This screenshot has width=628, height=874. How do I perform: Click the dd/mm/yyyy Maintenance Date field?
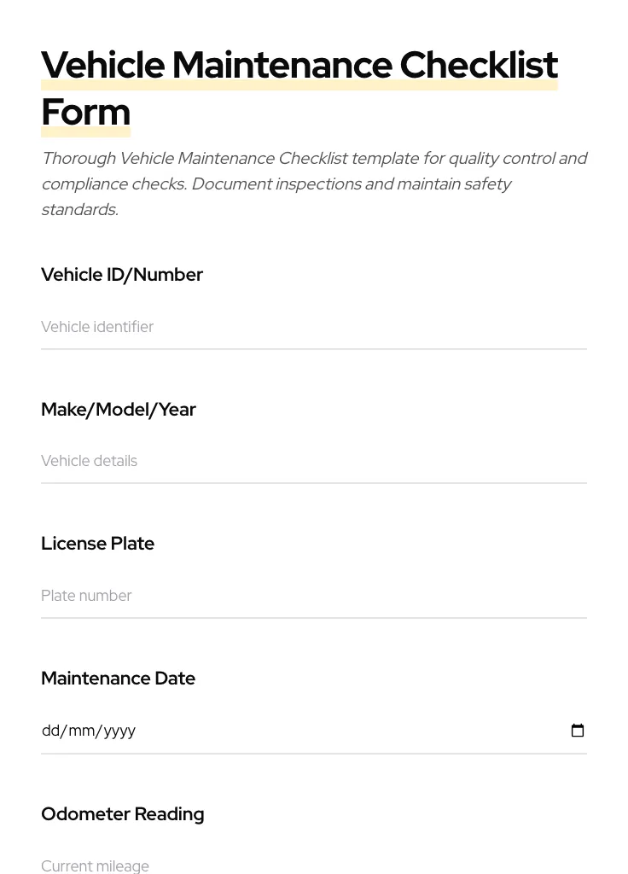256,731
